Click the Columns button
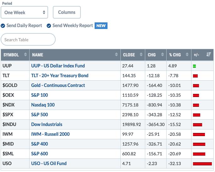 [x=67, y=12]
